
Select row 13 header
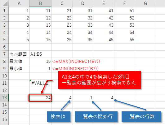tap(4, 97)
